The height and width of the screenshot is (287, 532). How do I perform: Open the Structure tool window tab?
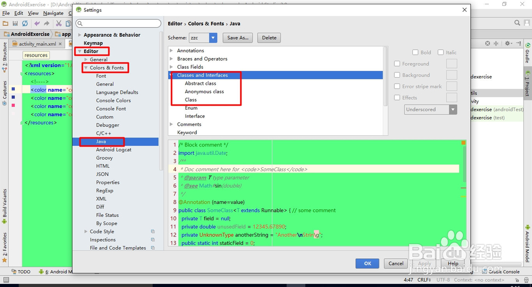[x=4, y=56]
